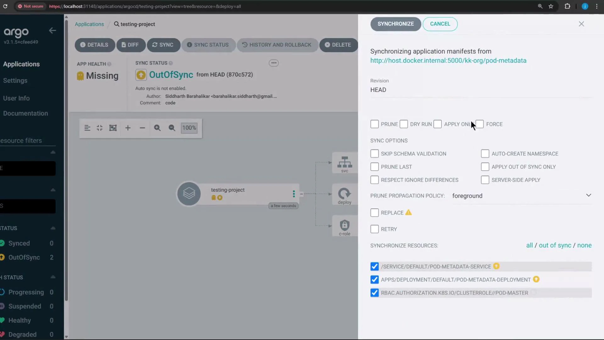Toggle the group-by-image graph icon
The image size is (604, 340).
[x=113, y=128]
